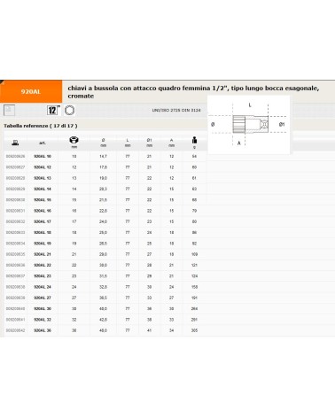Open article 920AL 27 link
The width and height of the screenshot is (335, 418).
click(x=43, y=298)
